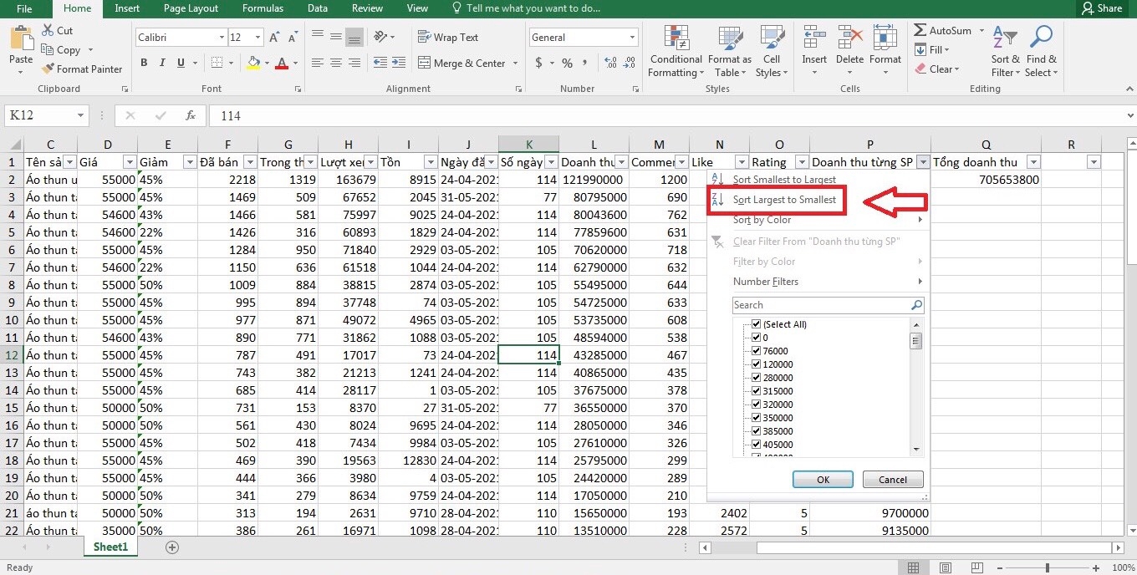Open the Giá column filter dropdown

click(x=130, y=162)
